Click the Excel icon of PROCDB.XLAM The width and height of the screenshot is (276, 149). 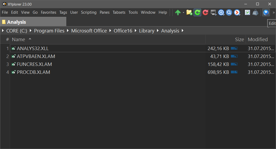pyautogui.click(x=13, y=72)
